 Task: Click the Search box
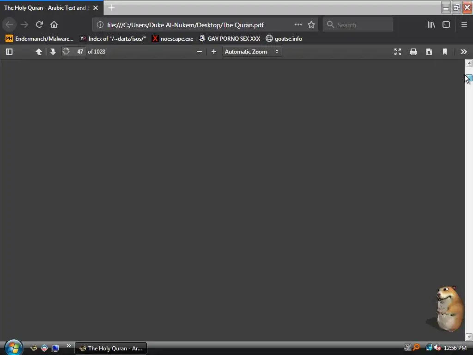click(x=358, y=25)
